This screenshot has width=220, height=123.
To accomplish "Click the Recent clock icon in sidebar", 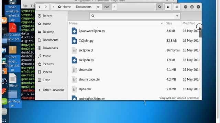I will tap(40, 16).
